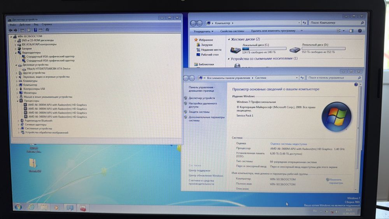Click Все элементы панели управления breadcrumb
This screenshot has width=389, height=219.
pos(228,78)
